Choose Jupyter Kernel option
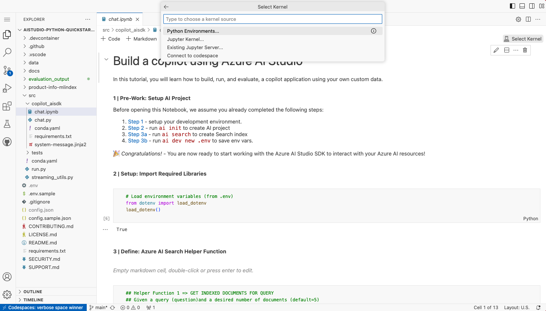This screenshot has height=311, width=546. [273, 39]
